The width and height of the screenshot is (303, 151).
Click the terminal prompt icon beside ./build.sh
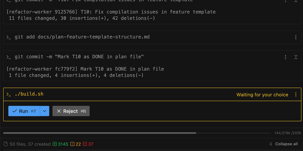point(9,94)
